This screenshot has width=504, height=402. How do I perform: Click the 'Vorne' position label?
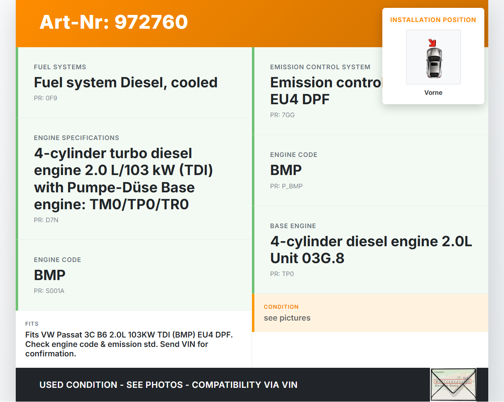433,92
